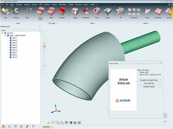
Task: Toggle the eye visibility icon in bottom toolbar
Action: pyautogui.click(x=71, y=122)
